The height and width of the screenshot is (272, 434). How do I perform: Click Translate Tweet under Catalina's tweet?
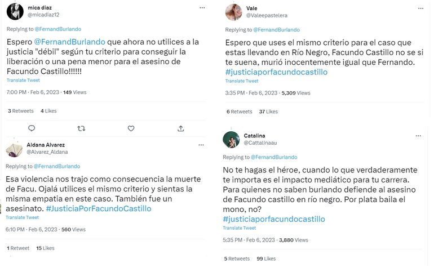(239, 228)
